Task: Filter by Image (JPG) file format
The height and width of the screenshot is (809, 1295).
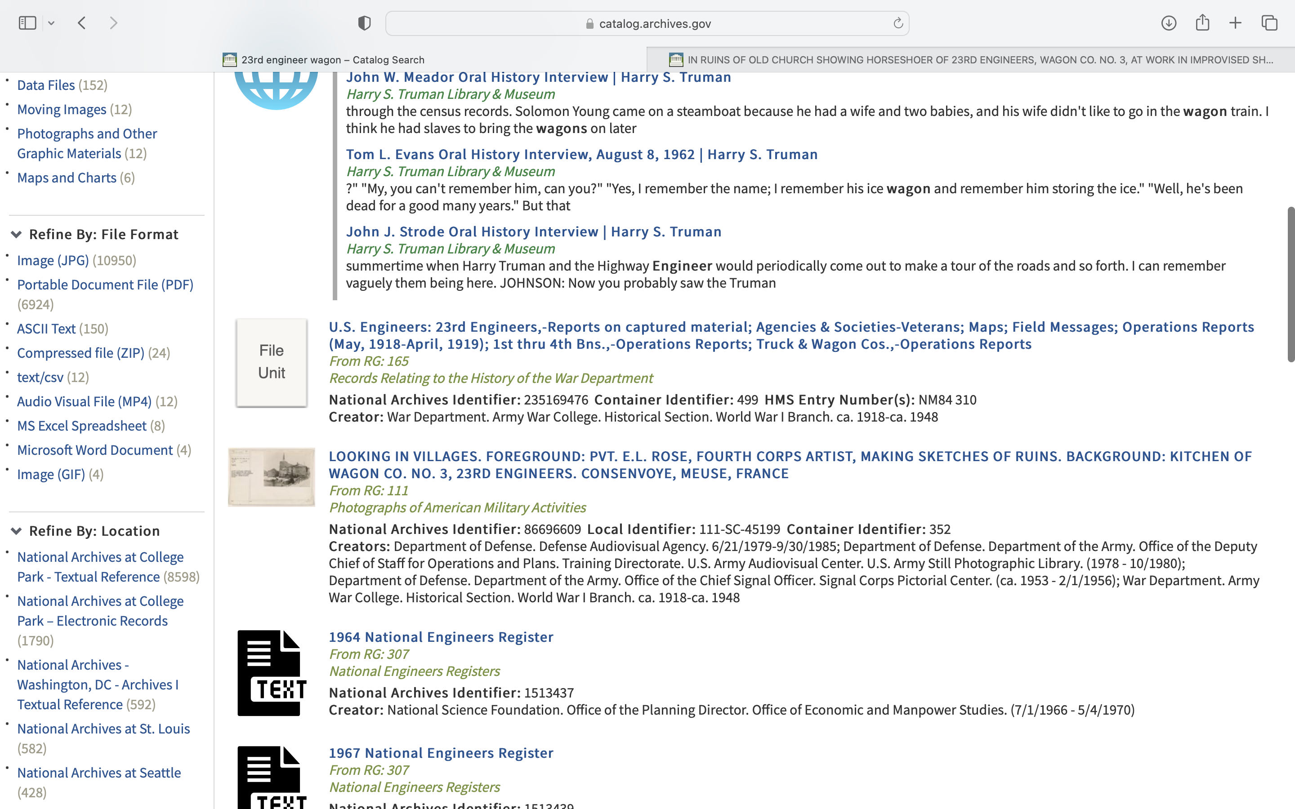Action: 53,261
